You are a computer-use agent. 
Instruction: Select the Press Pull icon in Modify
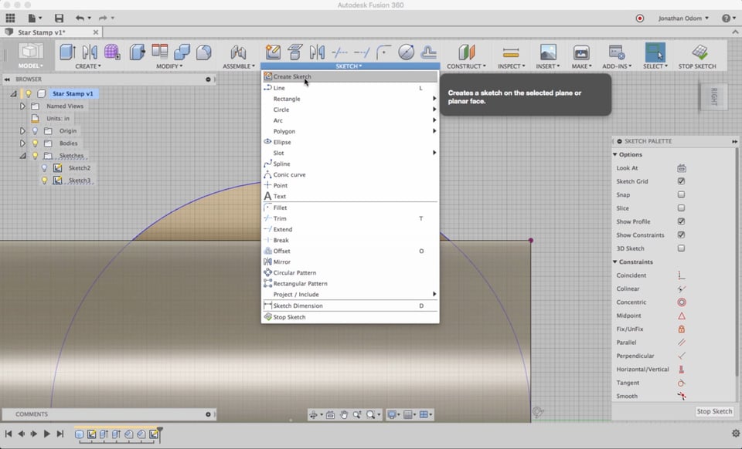(x=138, y=52)
